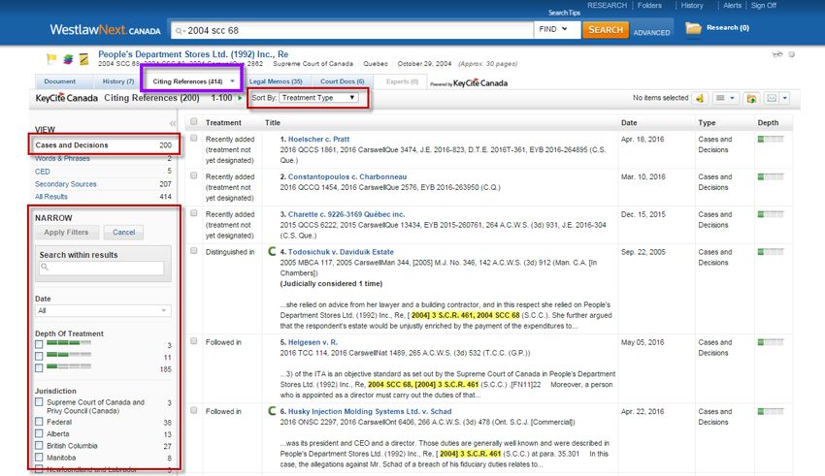The height and width of the screenshot is (476, 825).
Task: Open the list detail view icon
Action: (721, 98)
